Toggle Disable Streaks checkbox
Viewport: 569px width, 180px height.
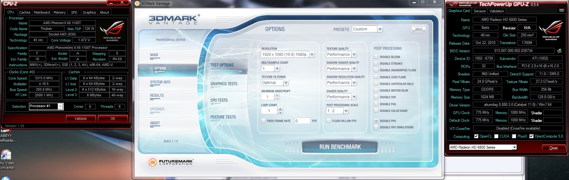pyautogui.click(x=376, y=63)
